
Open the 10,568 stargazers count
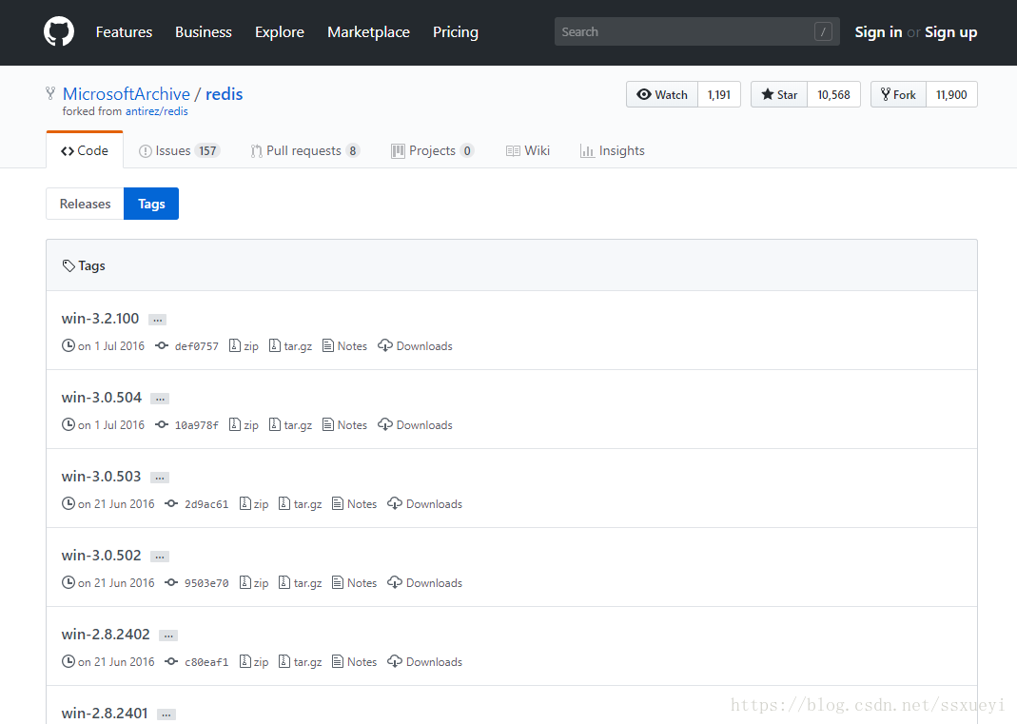point(833,95)
